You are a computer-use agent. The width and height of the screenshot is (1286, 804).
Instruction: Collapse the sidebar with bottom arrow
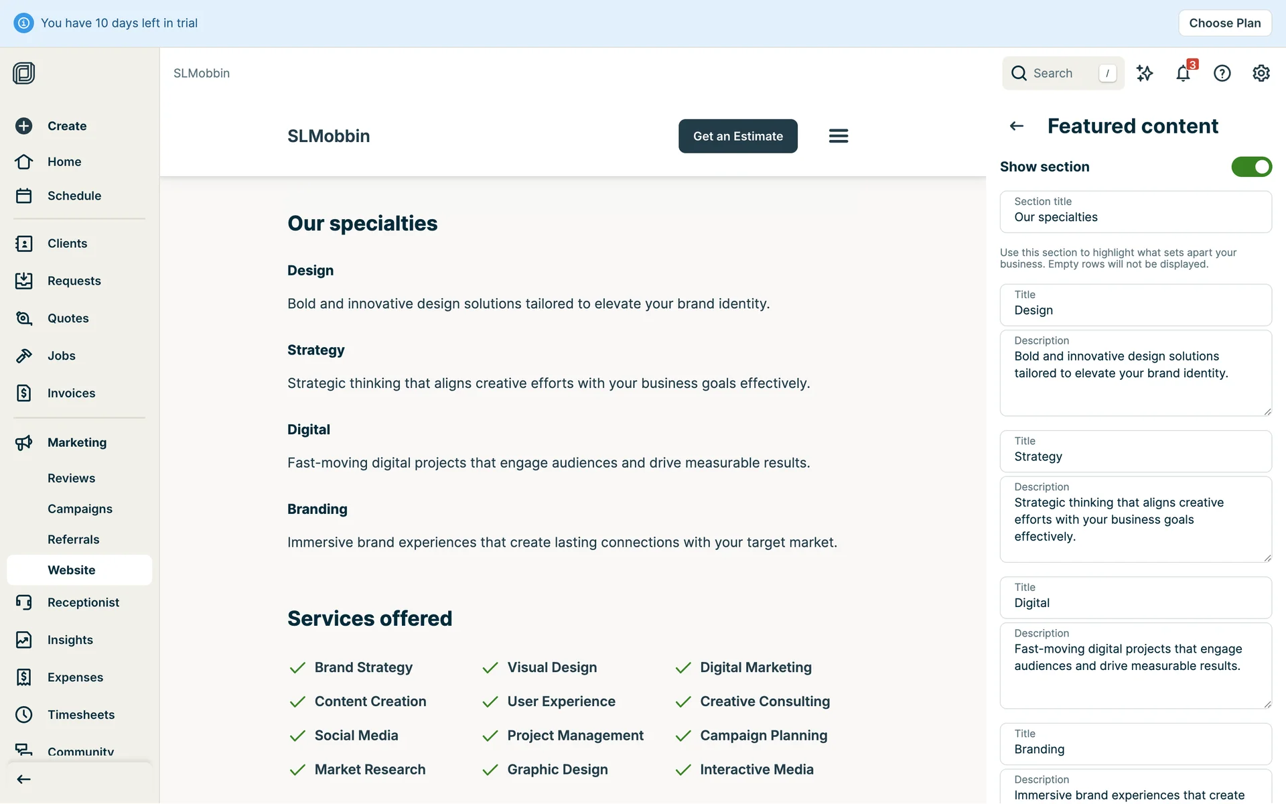coord(24,779)
